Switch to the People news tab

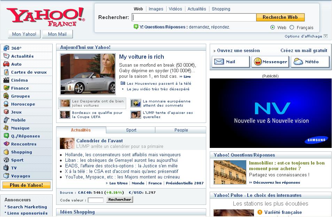(181, 130)
